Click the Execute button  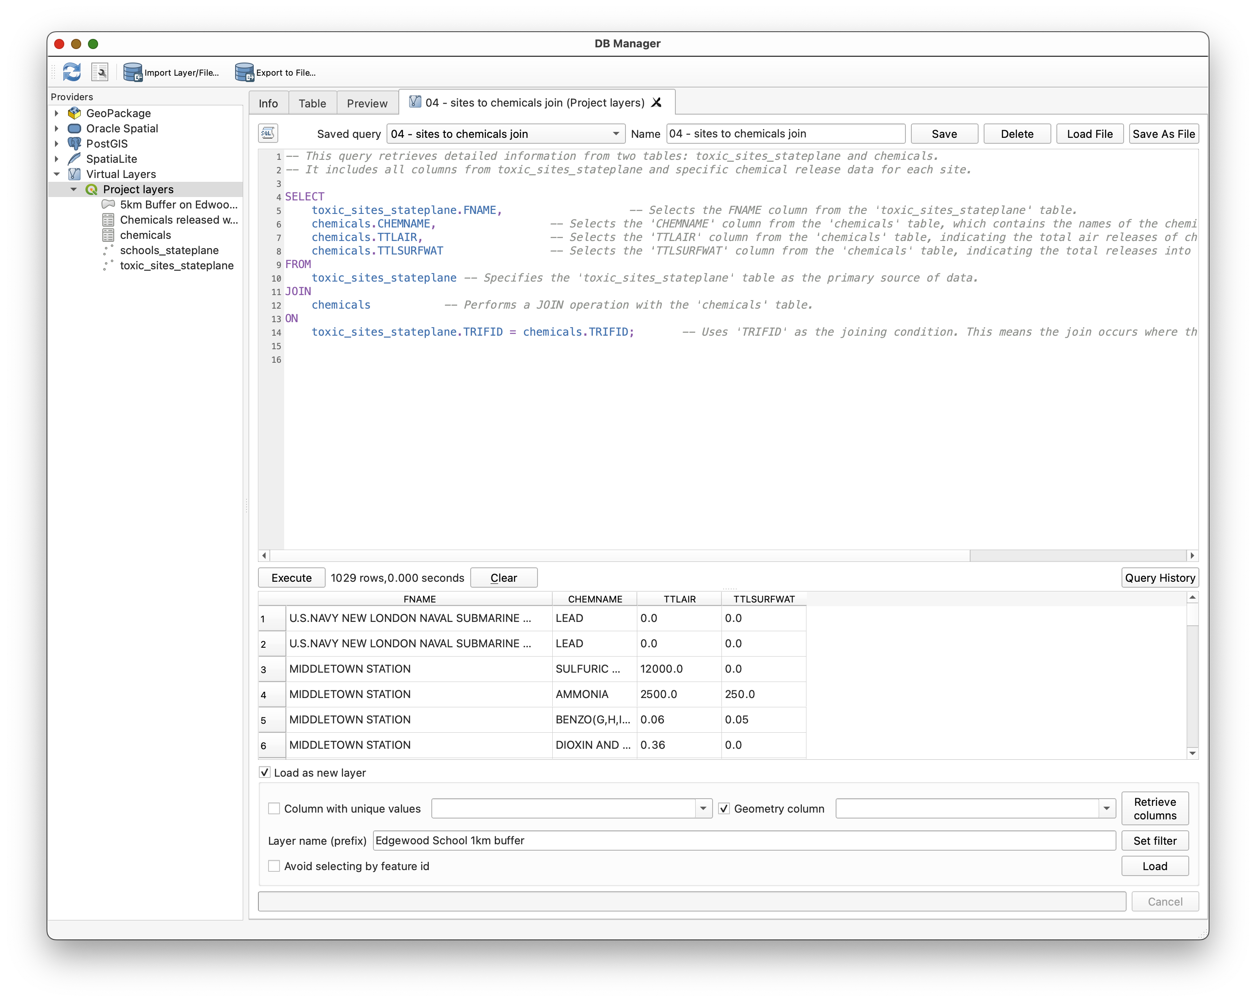pos(291,578)
